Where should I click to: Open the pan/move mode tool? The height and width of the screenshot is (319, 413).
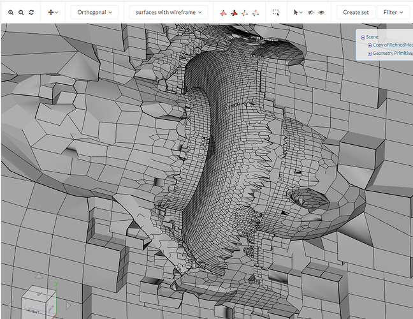[x=53, y=12]
